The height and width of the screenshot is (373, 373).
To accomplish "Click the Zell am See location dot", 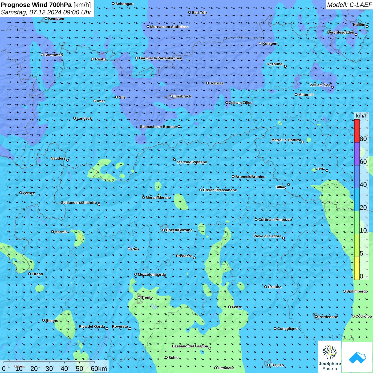I will (x=332, y=87).
